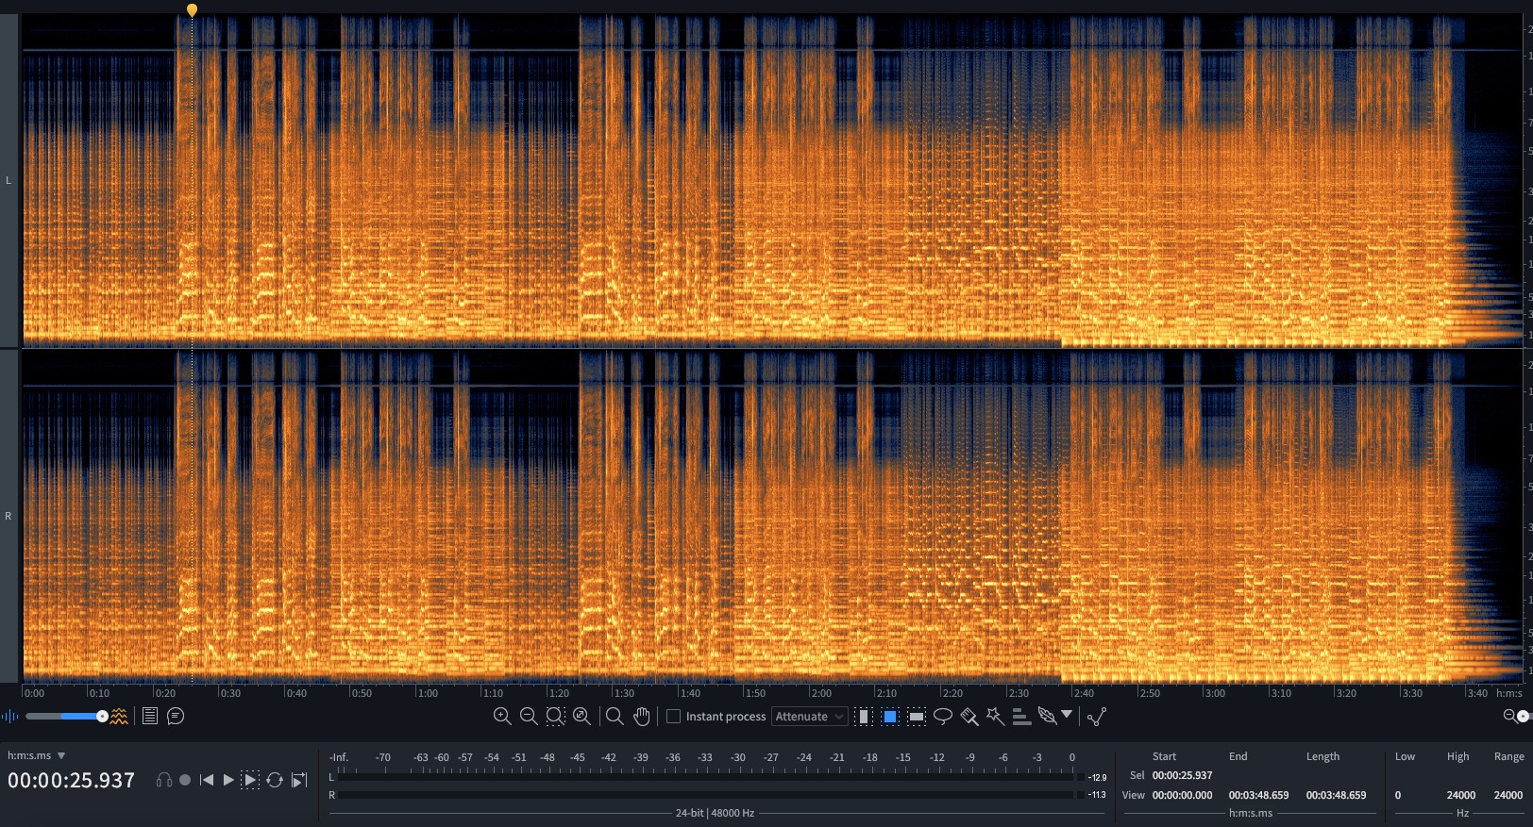The image size is (1533, 827).
Task: Click the View End value 00:03:48.659
Action: point(1258,795)
